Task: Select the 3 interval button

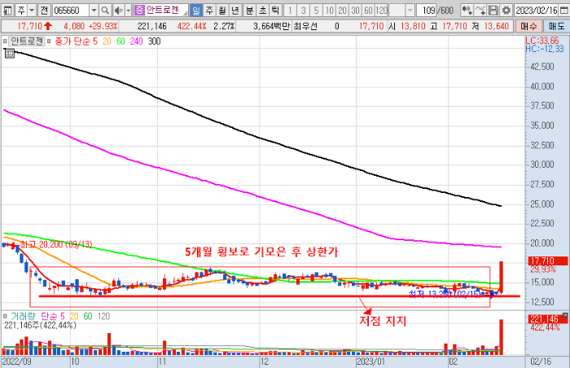Action: pyautogui.click(x=303, y=11)
